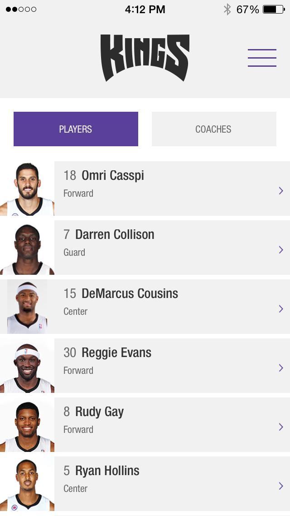The image size is (290, 516).
Task: Click Ryan Hollins's headshot photo
Action: pos(27,483)
